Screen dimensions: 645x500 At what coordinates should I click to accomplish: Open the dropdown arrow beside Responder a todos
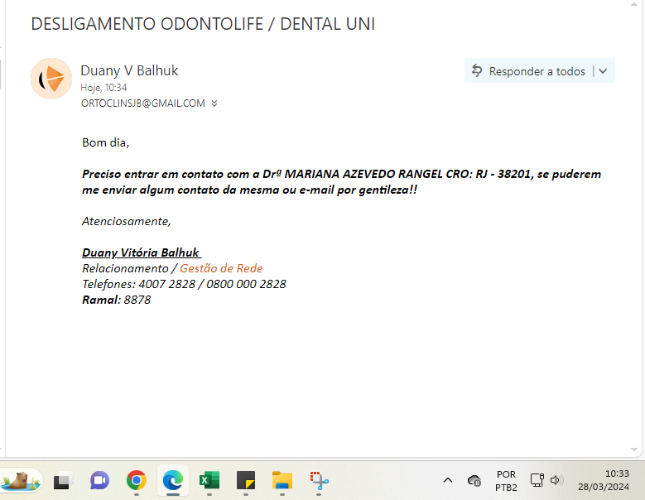(x=603, y=71)
